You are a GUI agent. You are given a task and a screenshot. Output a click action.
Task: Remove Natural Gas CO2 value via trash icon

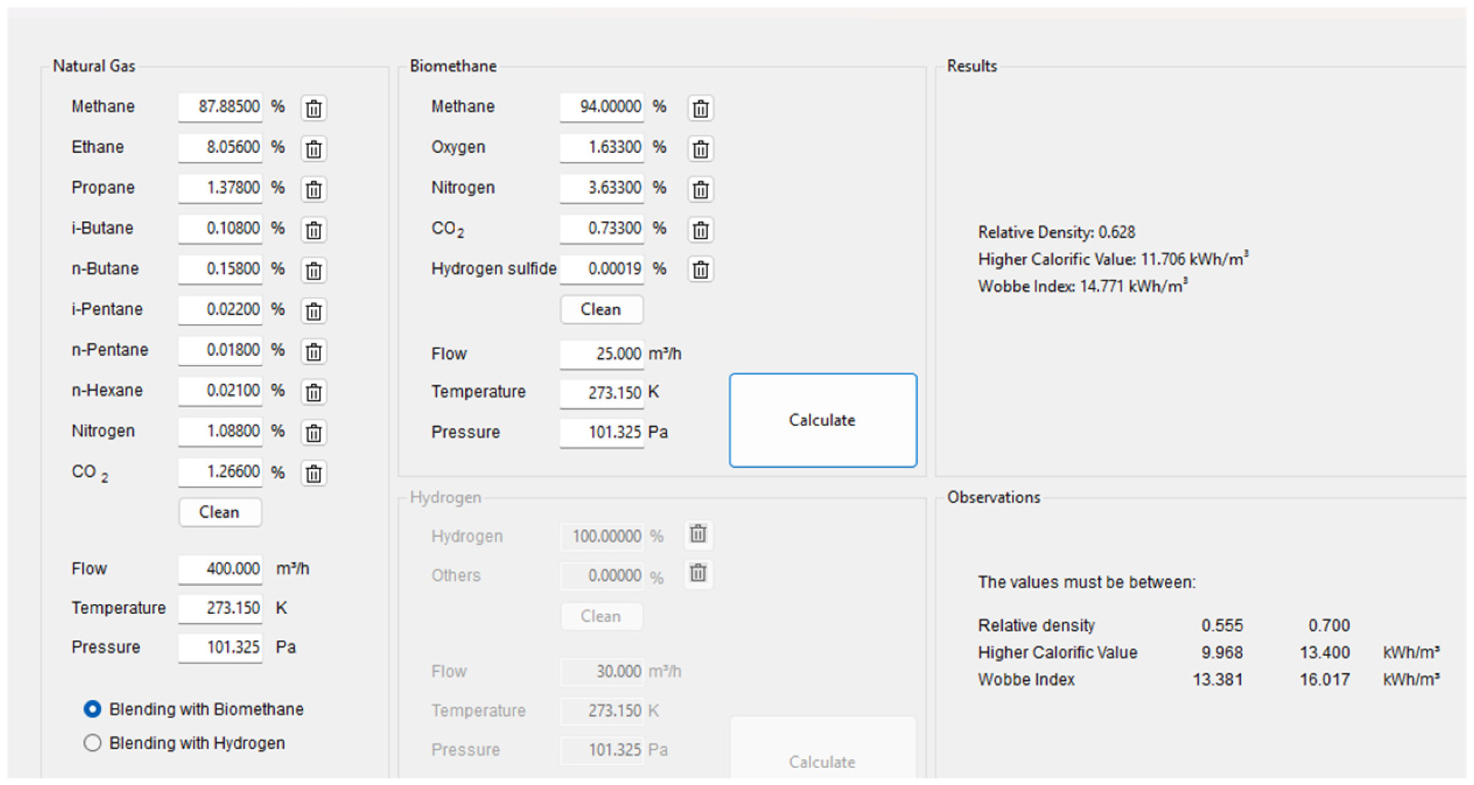[313, 473]
